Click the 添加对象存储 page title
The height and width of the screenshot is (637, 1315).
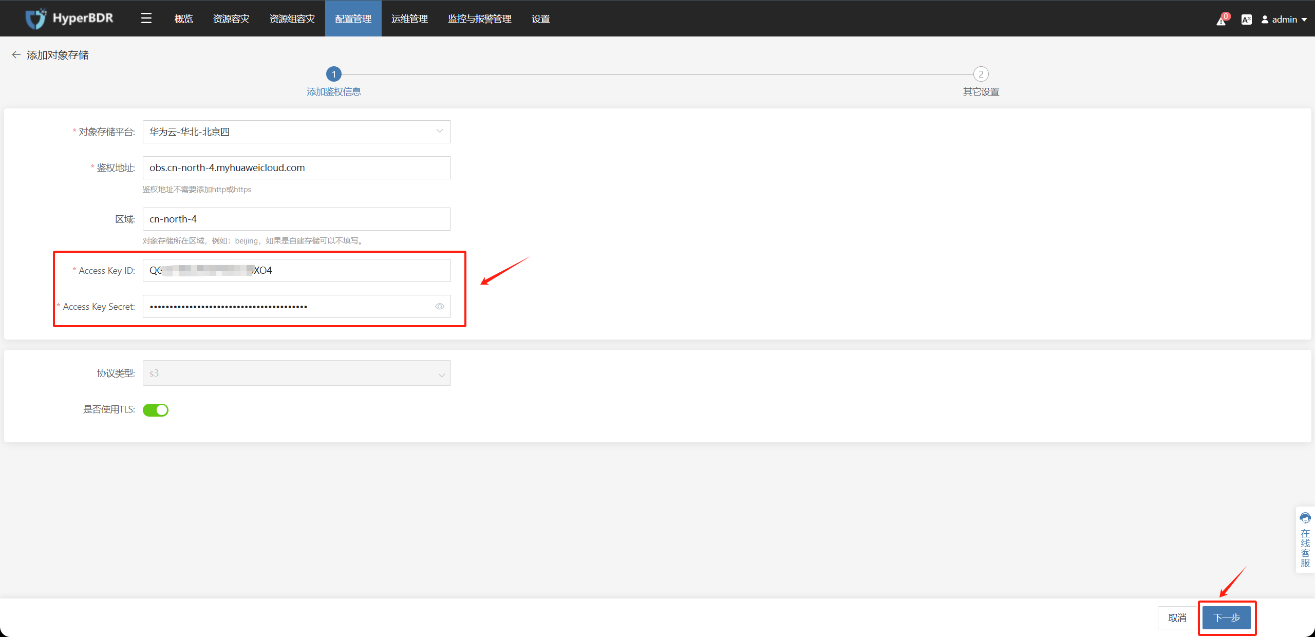click(x=58, y=55)
